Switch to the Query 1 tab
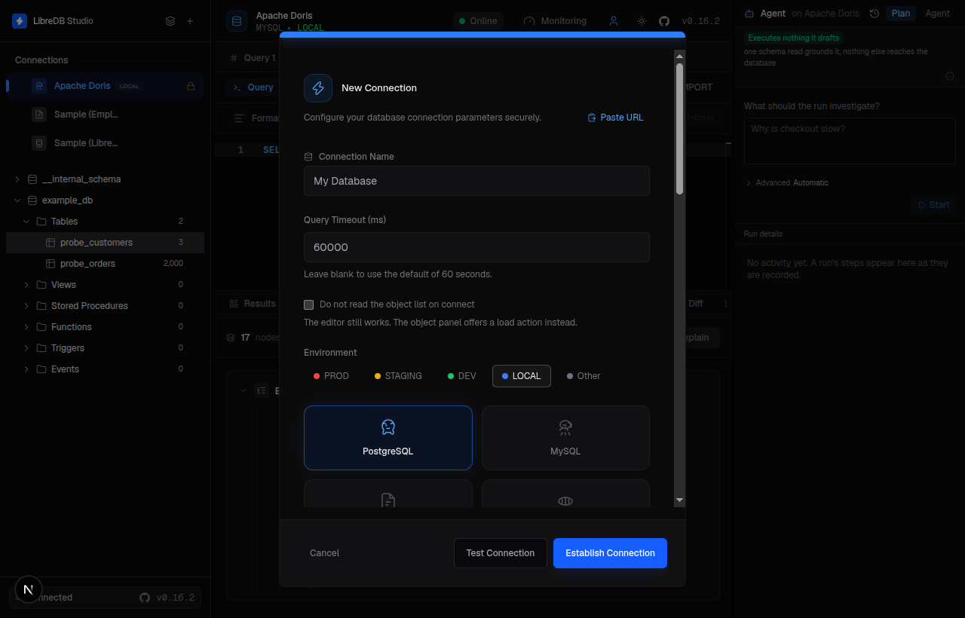Viewport: 965px width, 618px height. tap(253, 58)
